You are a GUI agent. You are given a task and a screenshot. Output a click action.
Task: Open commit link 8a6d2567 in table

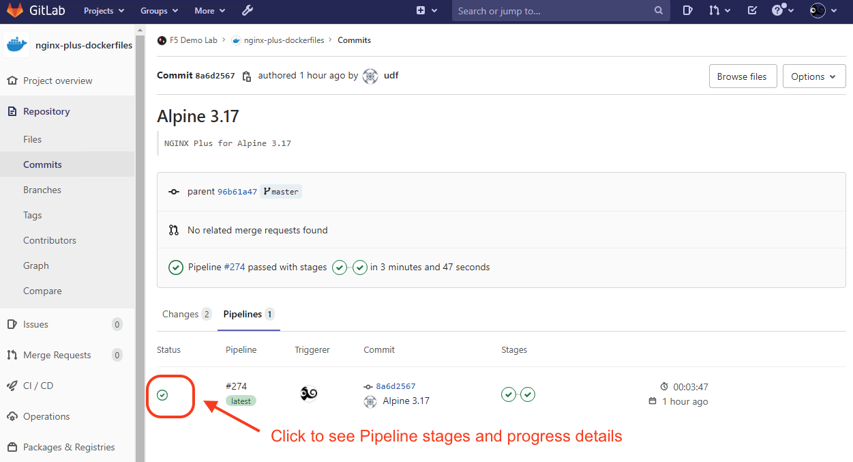[395, 386]
